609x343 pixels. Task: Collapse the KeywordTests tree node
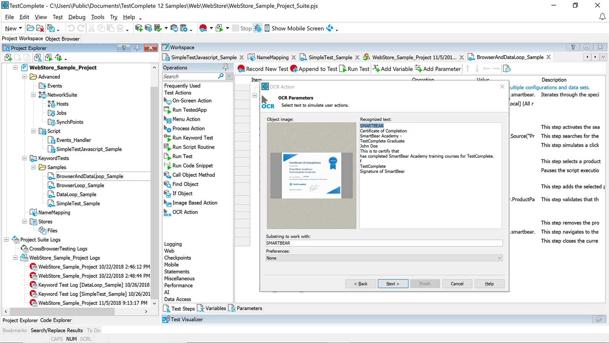[24, 158]
